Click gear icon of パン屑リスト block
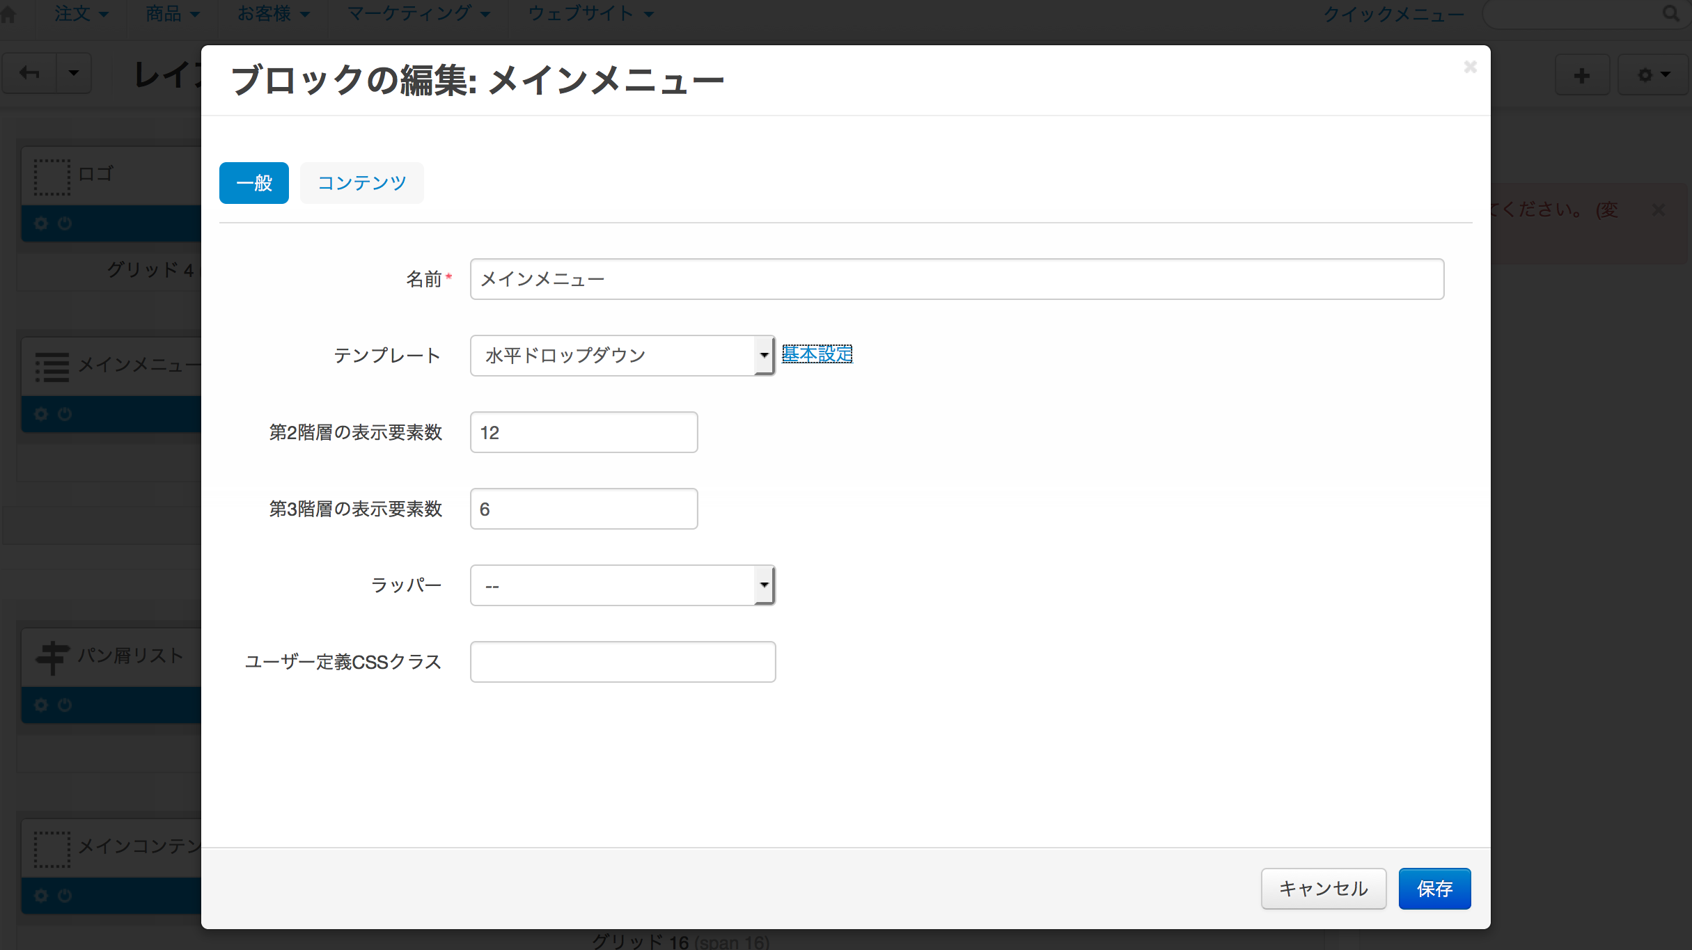 tap(41, 705)
